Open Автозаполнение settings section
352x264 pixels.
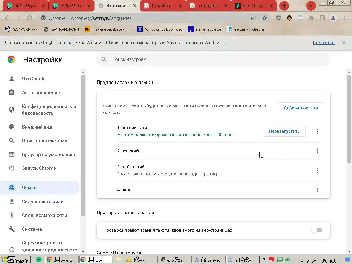[40, 92]
